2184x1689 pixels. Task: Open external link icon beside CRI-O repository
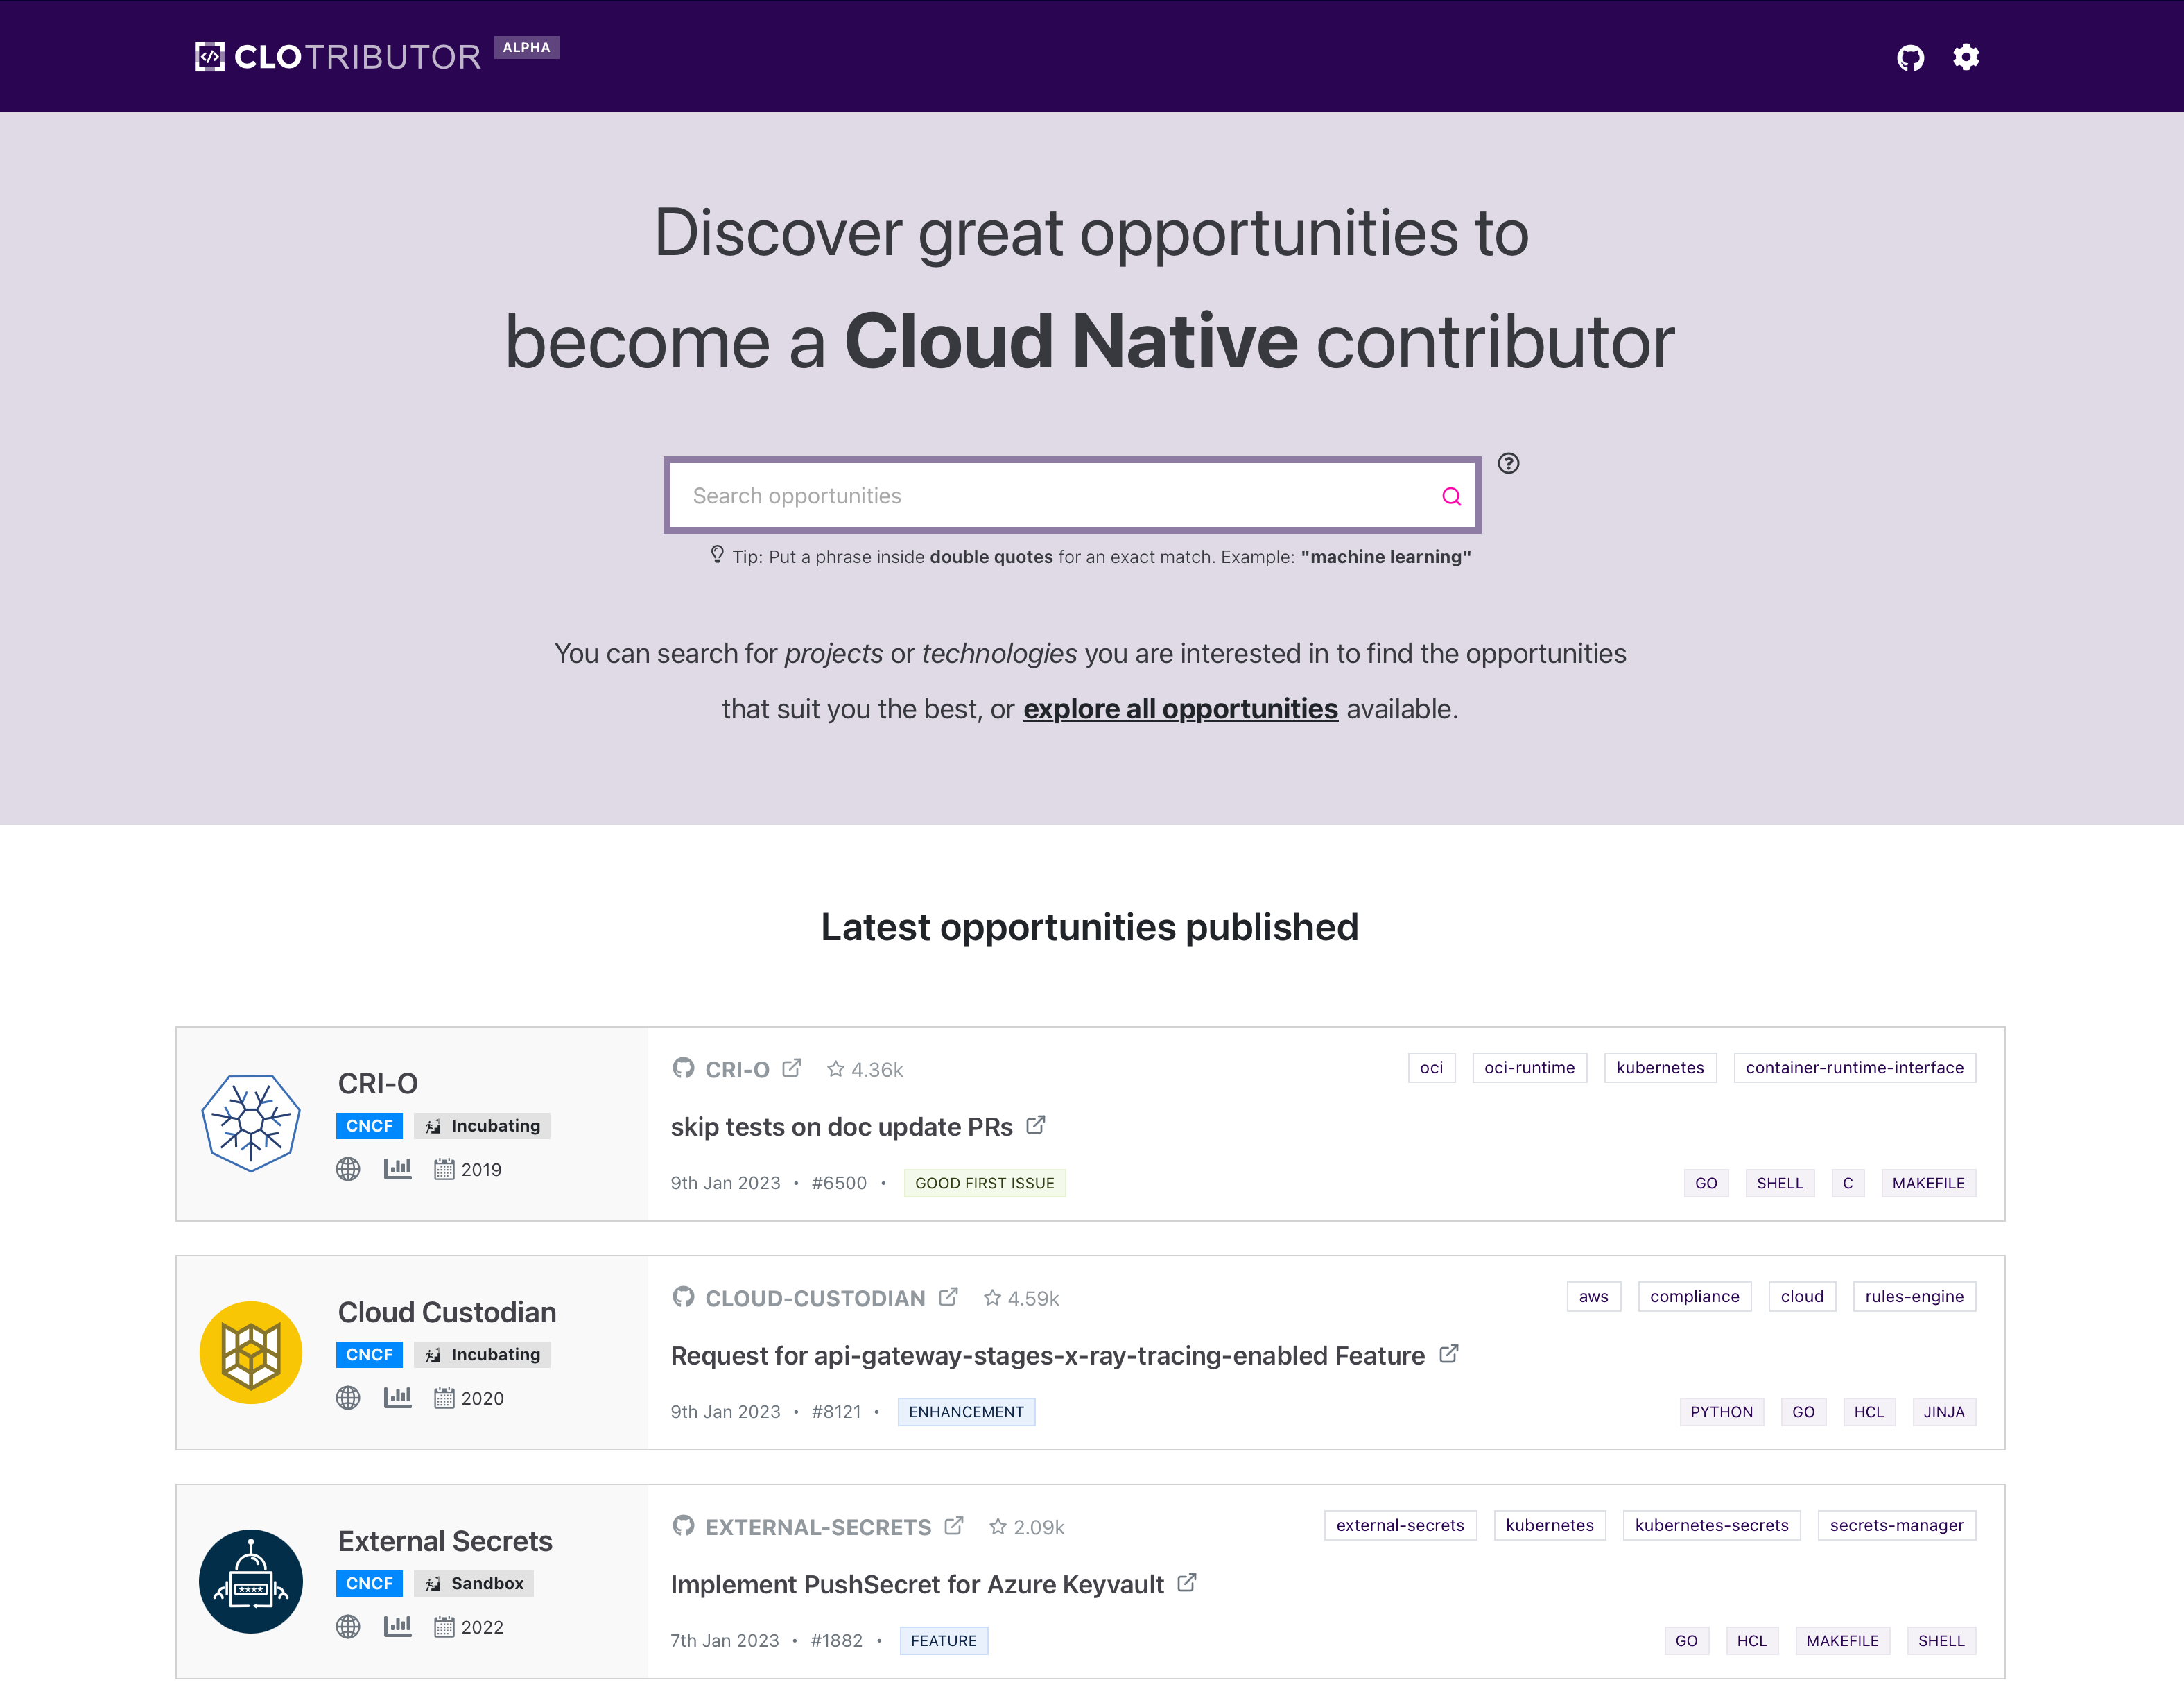(x=791, y=1068)
